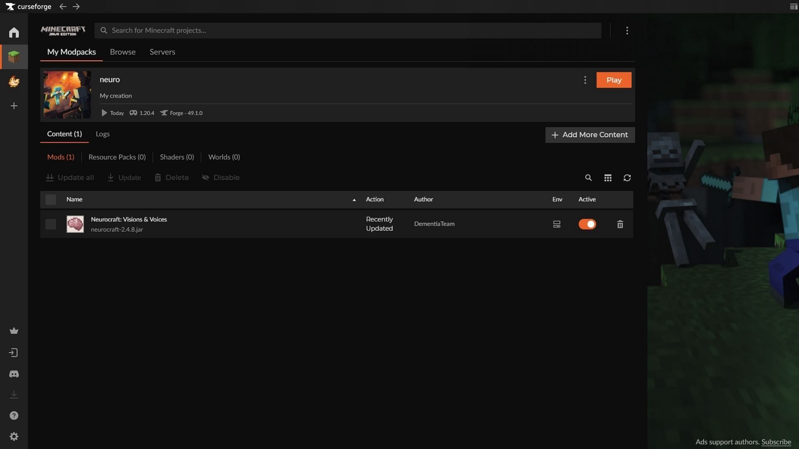Click the checkbox next to Neurocraft mod

50,224
